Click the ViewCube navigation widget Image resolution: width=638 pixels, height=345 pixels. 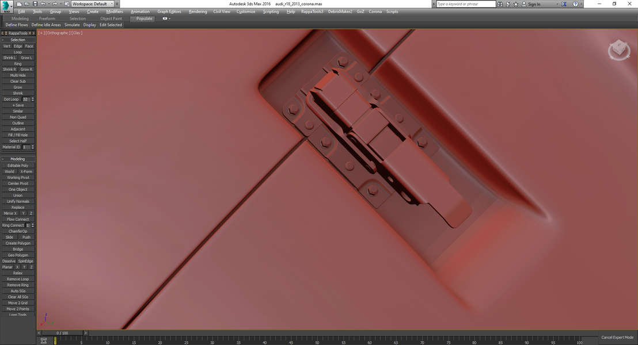point(619,50)
